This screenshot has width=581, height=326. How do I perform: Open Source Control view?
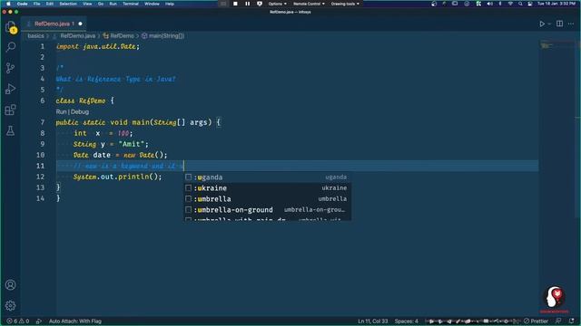11,68
